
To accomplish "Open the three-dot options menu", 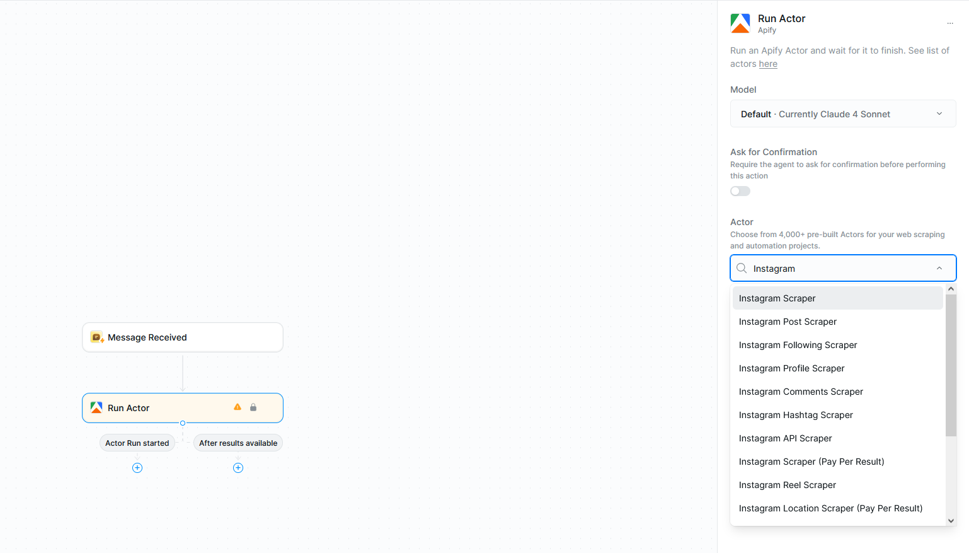I will coord(950,23).
